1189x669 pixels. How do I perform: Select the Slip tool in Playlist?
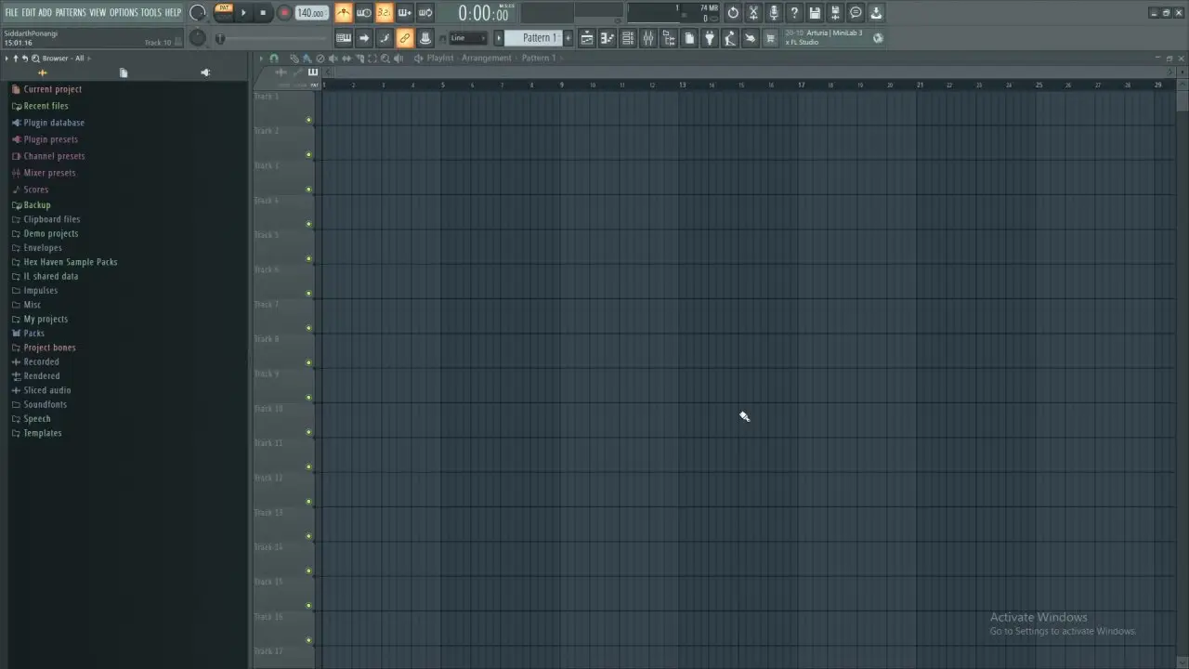(346, 59)
